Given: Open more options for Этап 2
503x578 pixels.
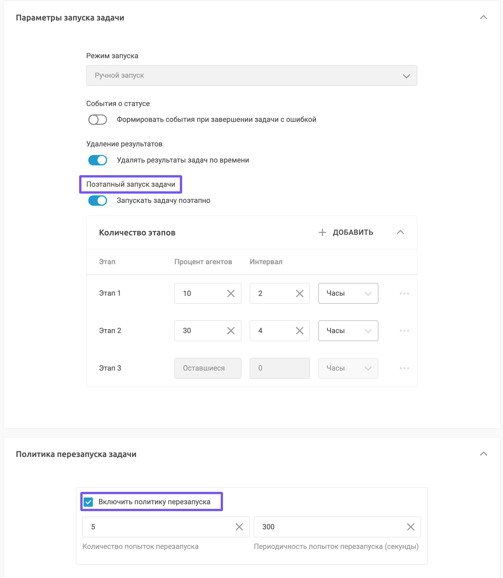Looking at the screenshot, I should pyautogui.click(x=404, y=331).
